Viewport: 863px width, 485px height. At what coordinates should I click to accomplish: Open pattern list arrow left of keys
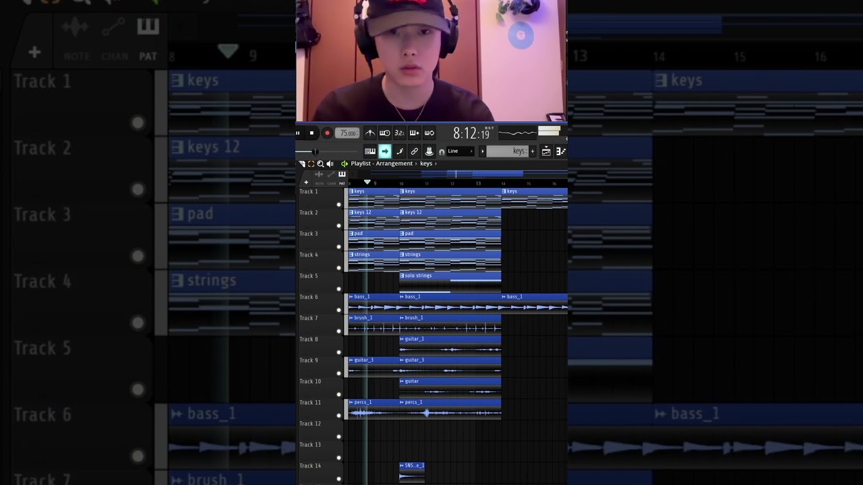pos(482,152)
